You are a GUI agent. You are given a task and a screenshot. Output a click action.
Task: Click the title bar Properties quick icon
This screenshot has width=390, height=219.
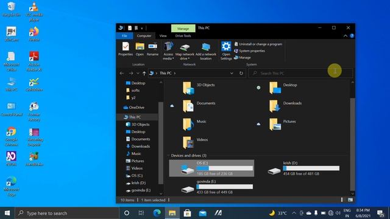[x=130, y=28]
